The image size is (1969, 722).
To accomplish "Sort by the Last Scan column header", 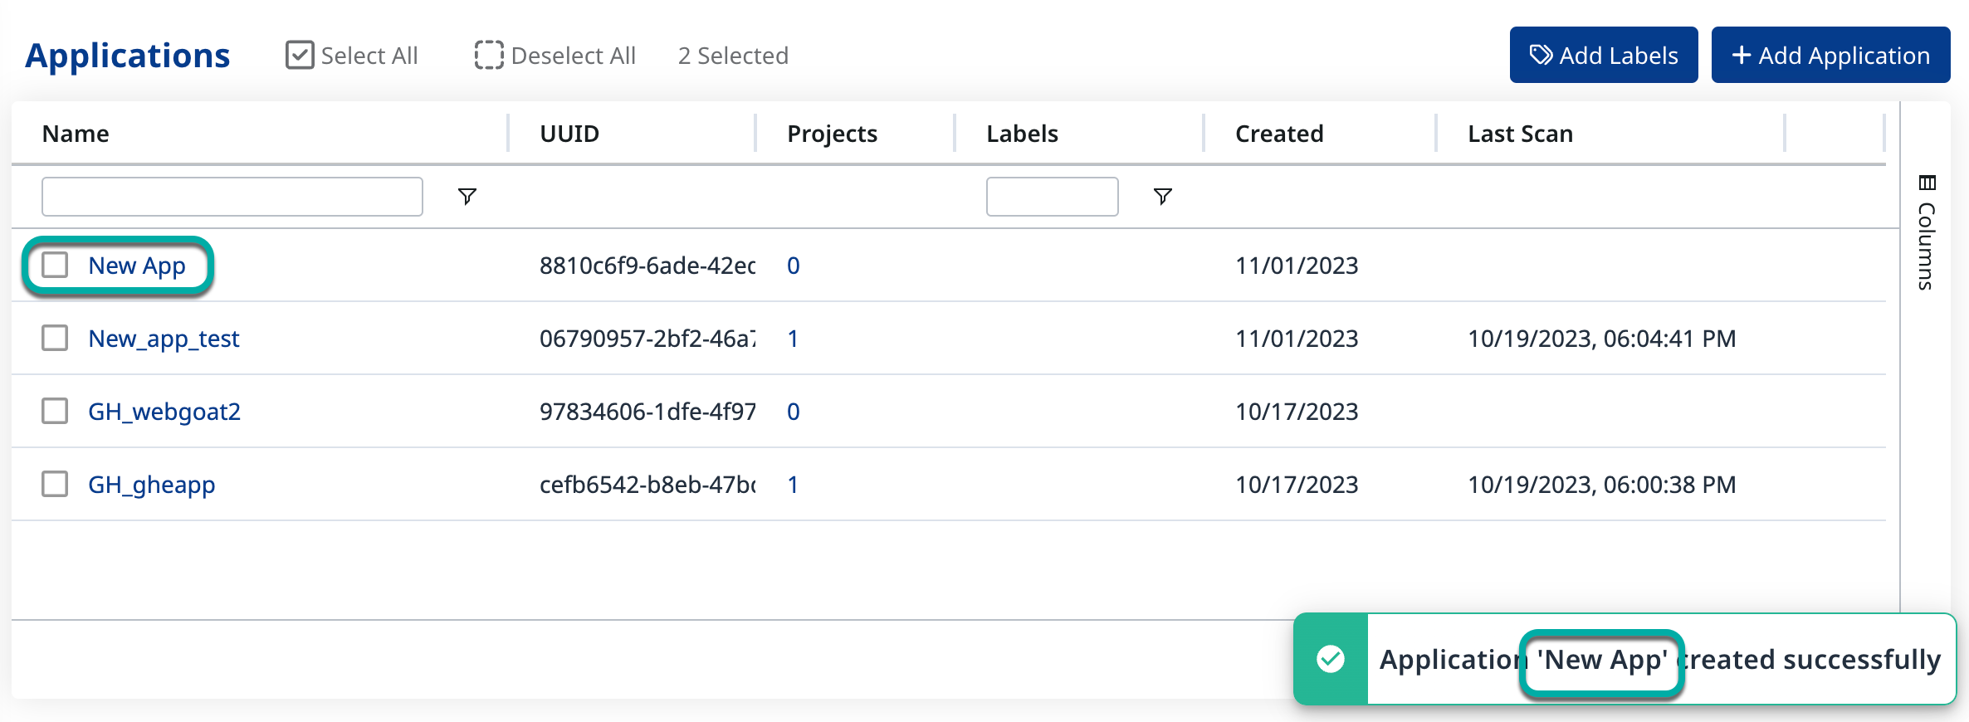I will [1520, 134].
